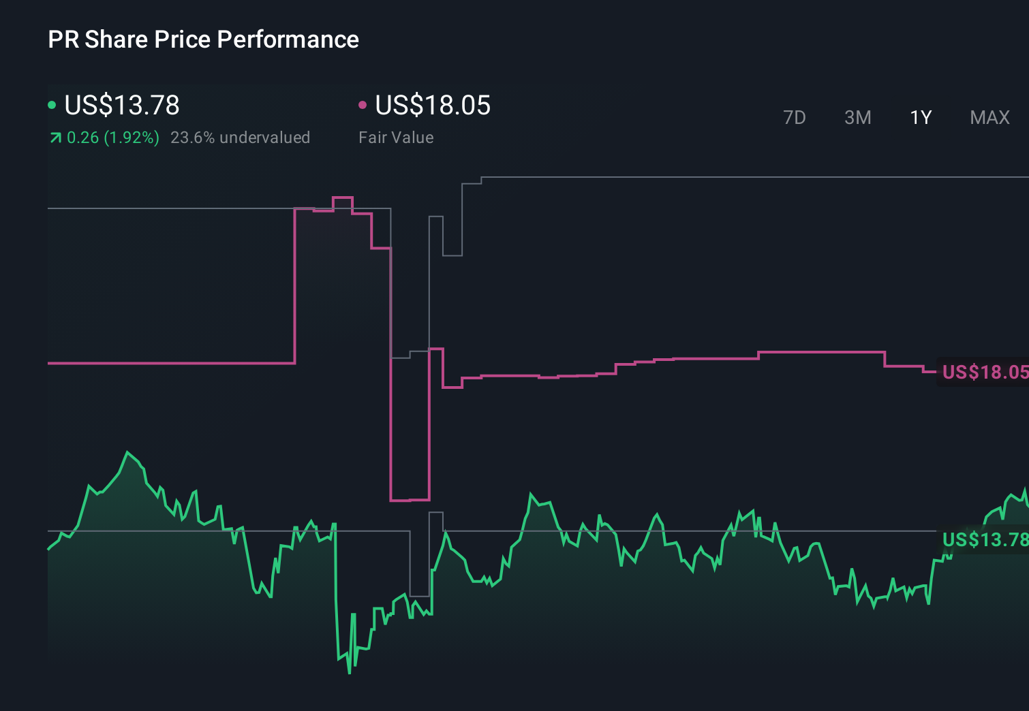Click the Fair Value caption text
This screenshot has height=711, width=1029.
pyautogui.click(x=396, y=138)
